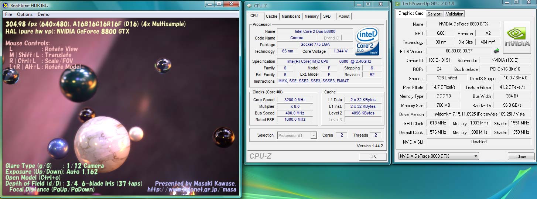Click the GPU value G80 in GPU-Z
This screenshot has height=199, width=537.
click(x=441, y=33)
